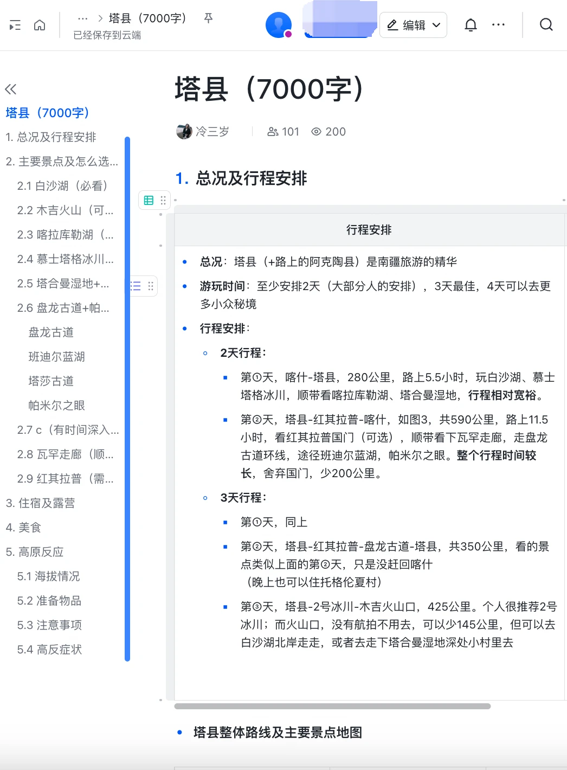Click the table block drag handle dots
This screenshot has width=567, height=770.
click(x=163, y=200)
